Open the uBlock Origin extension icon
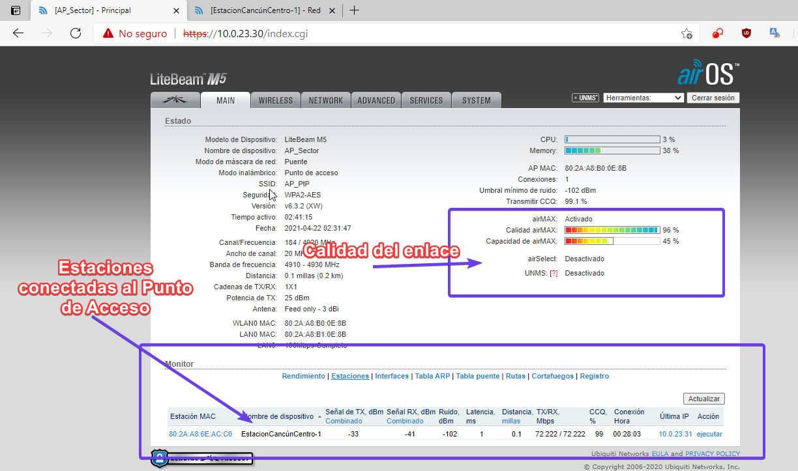 (746, 33)
